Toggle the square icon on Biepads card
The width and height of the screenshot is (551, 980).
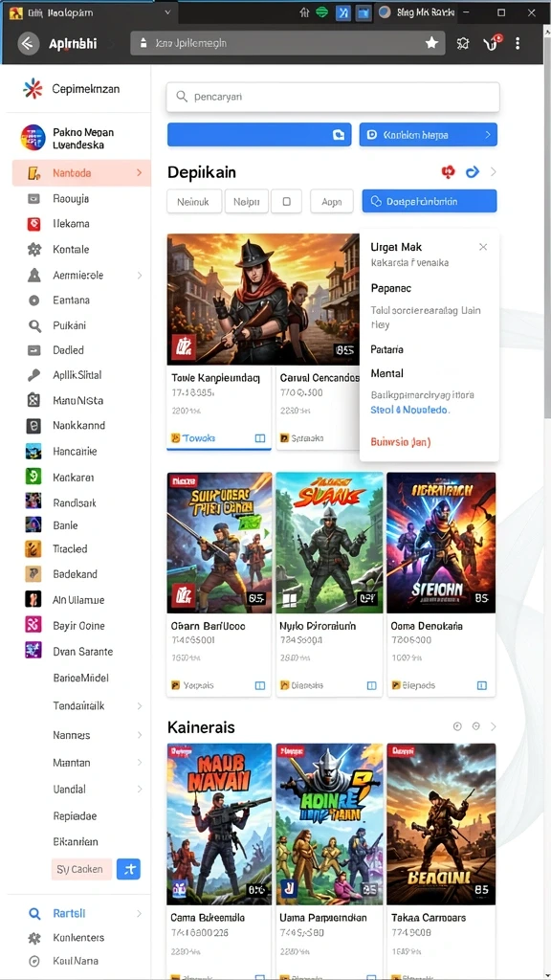482,685
